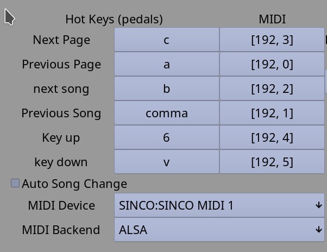Click the Next Page hotkey button 'c'
Image resolution: width=327 pixels, height=252 pixels.
167,40
